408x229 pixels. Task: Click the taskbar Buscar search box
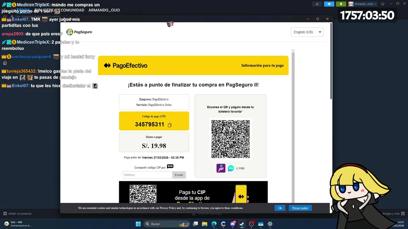(167, 224)
